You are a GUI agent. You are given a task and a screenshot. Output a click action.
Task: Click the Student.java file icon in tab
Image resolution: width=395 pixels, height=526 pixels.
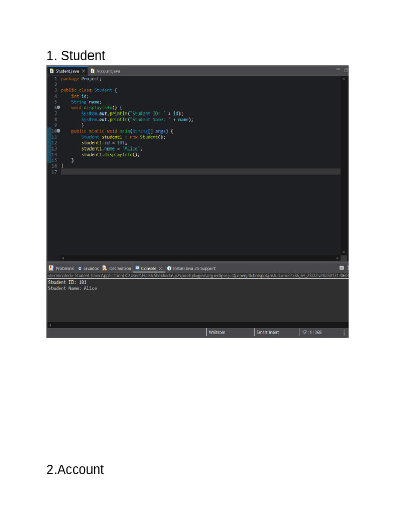point(52,71)
